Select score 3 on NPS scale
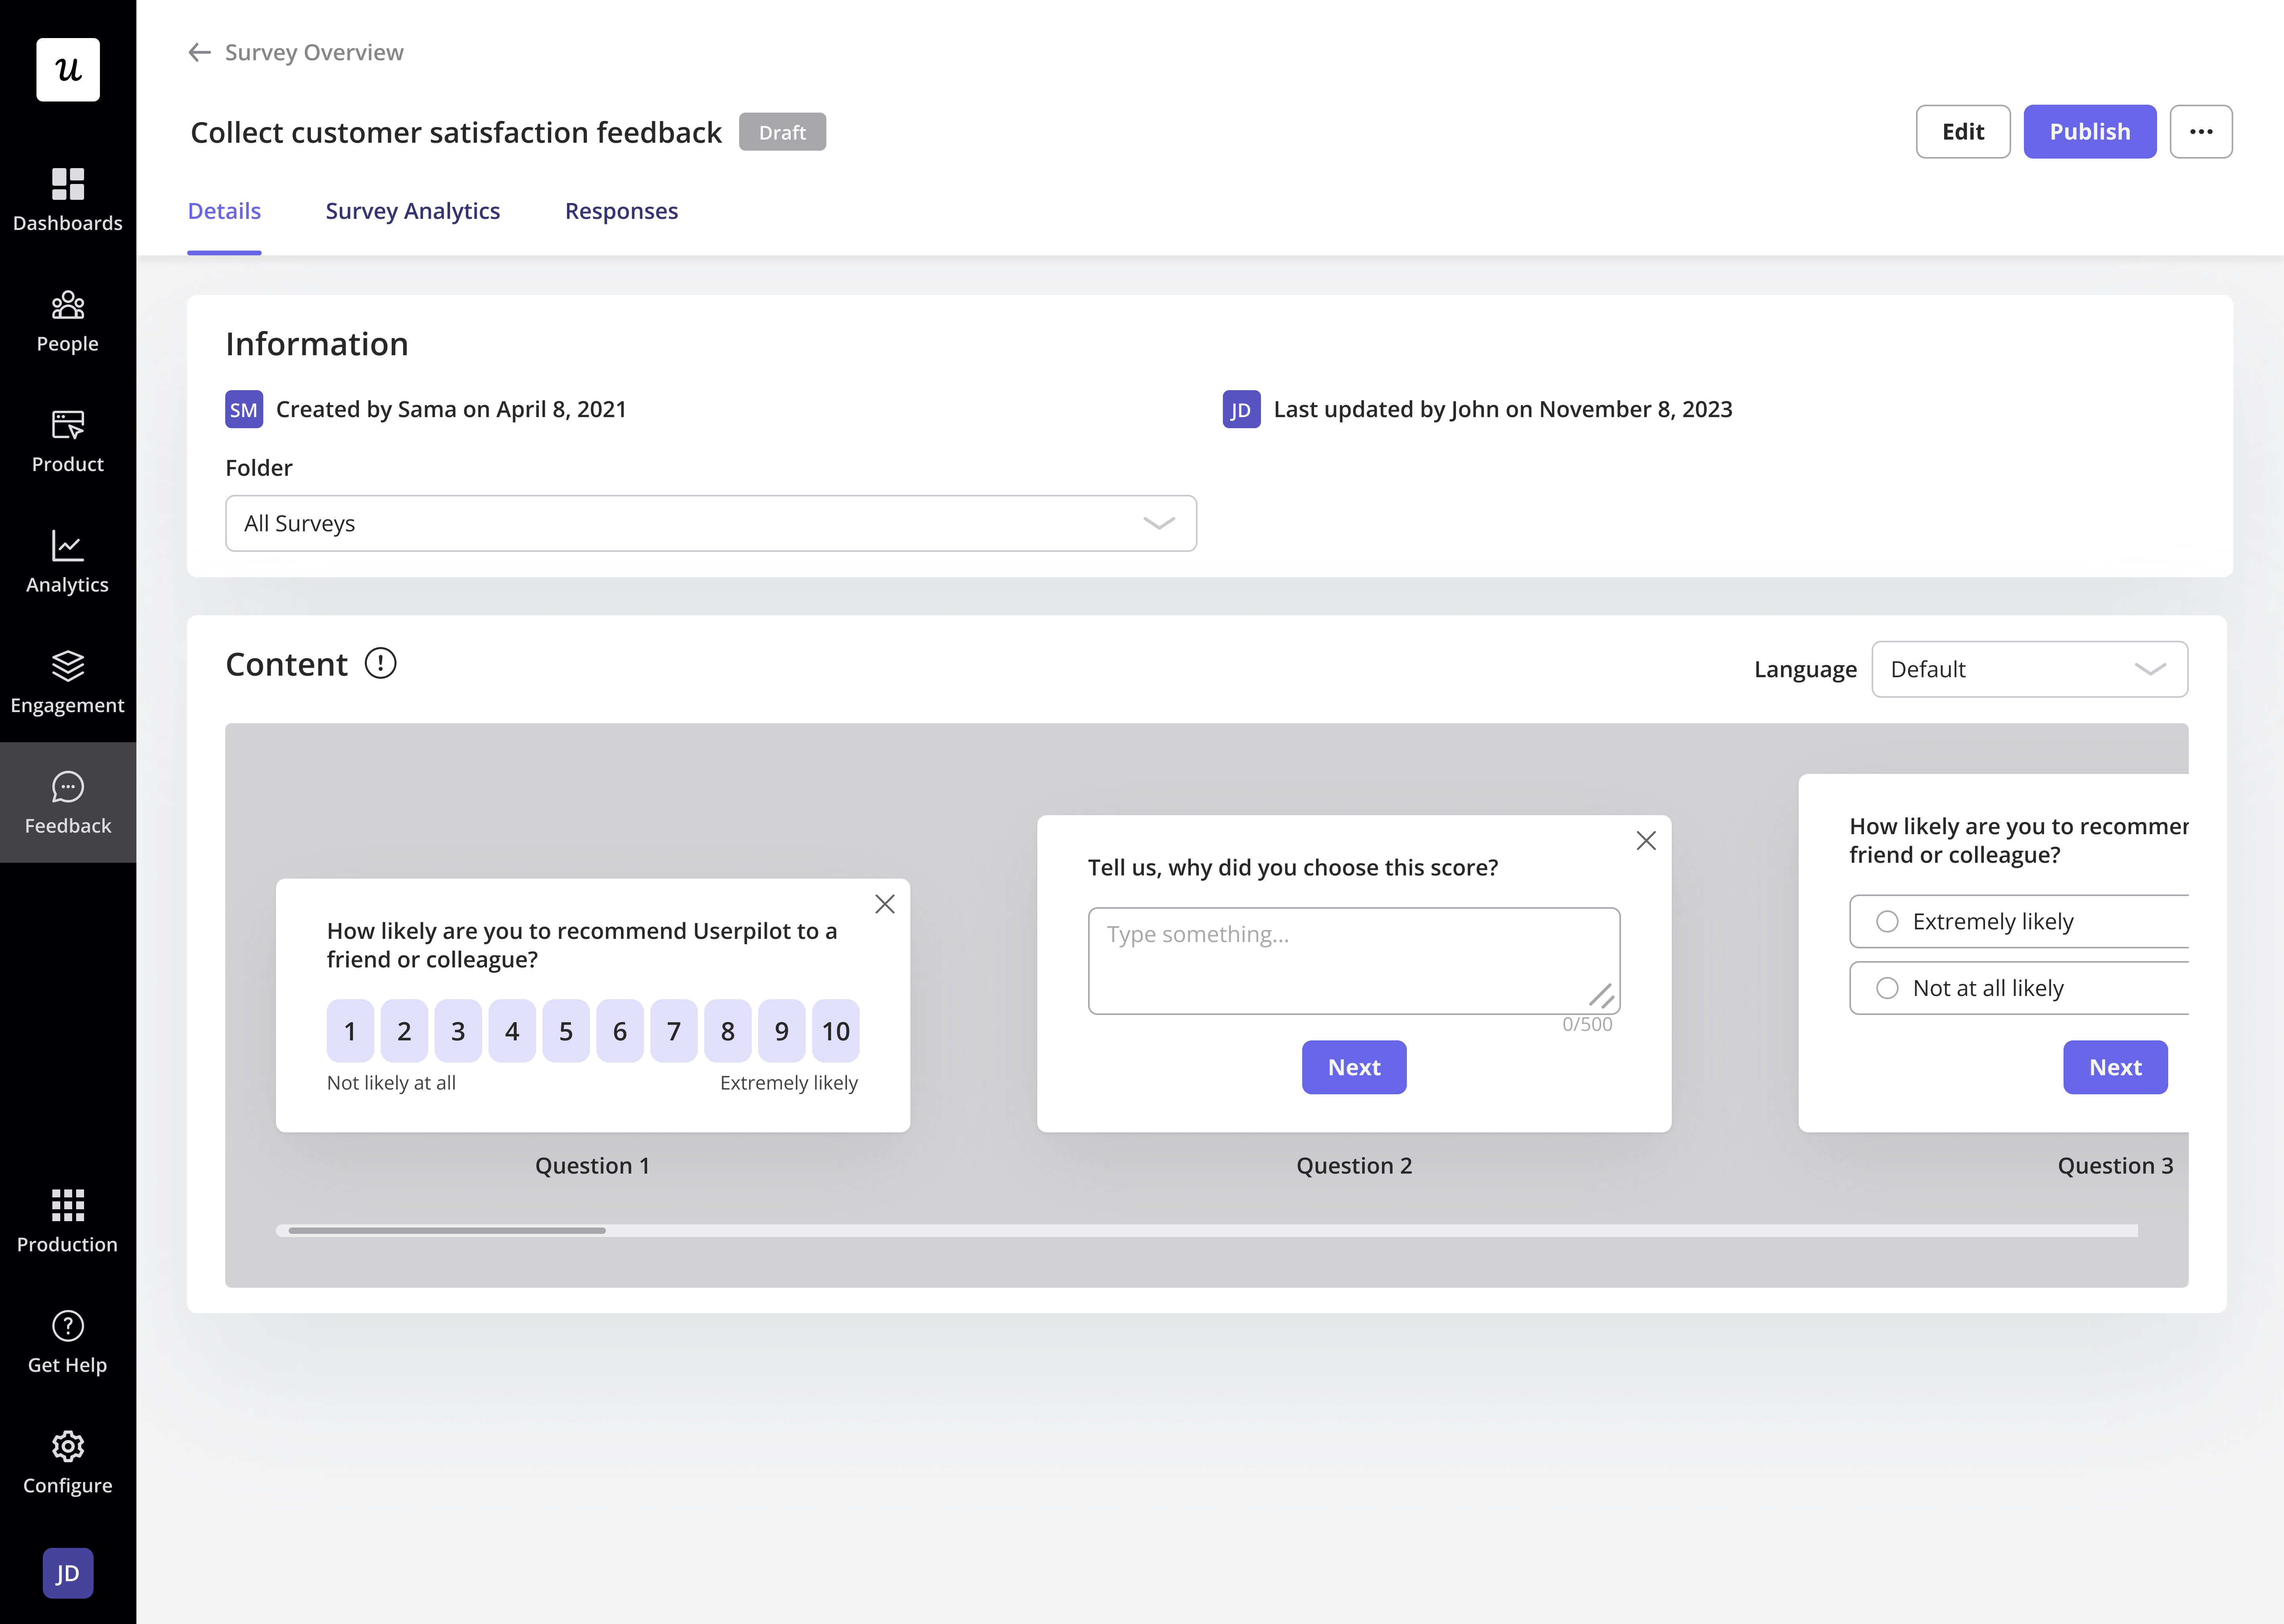 pos(458,1031)
